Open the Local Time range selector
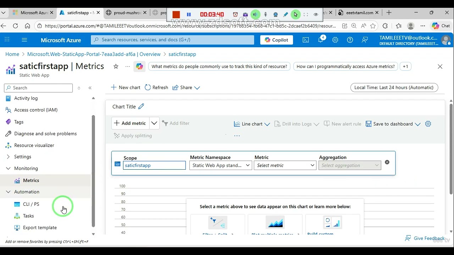The height and width of the screenshot is (255, 454). click(394, 87)
